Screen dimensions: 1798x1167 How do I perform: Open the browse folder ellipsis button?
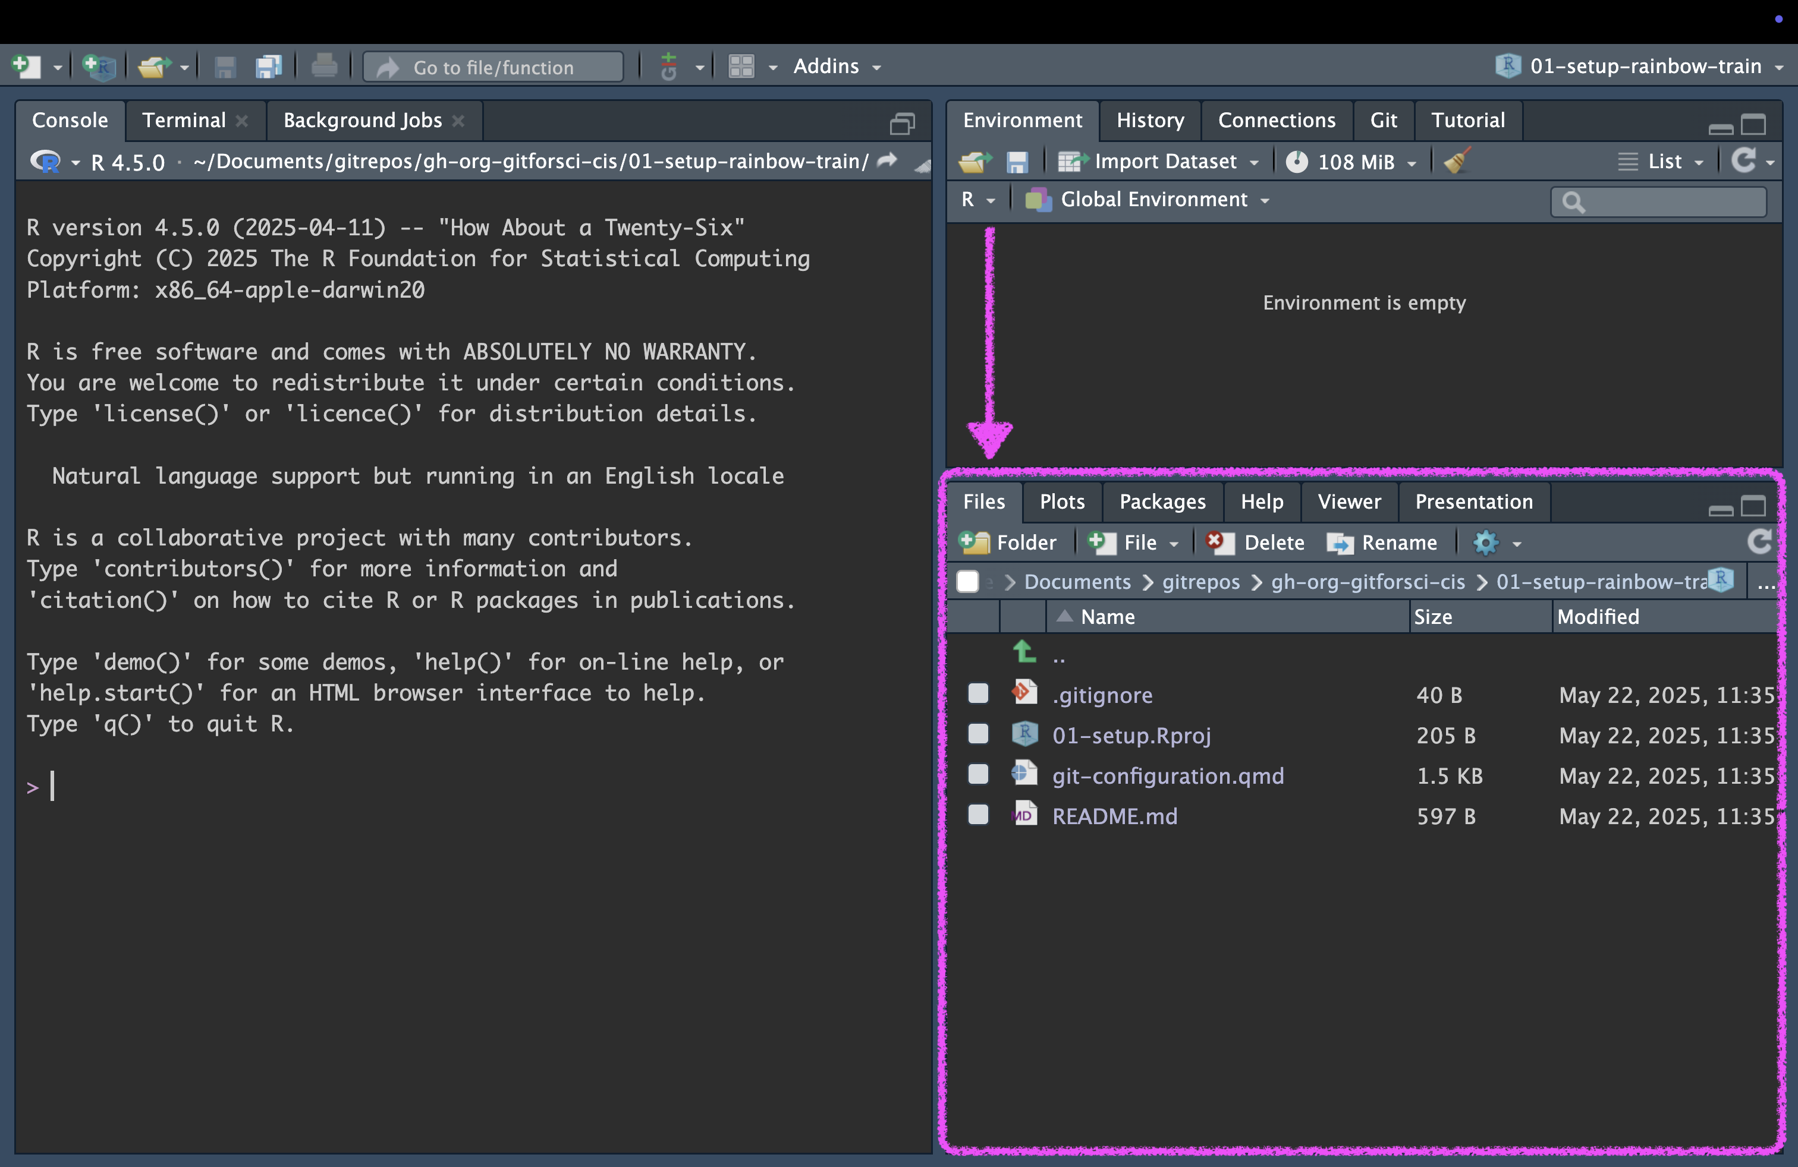(x=1766, y=583)
